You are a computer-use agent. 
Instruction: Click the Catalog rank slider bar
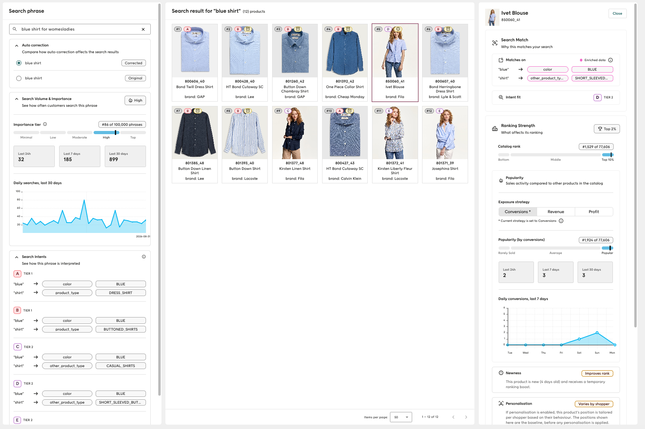[x=556, y=155]
